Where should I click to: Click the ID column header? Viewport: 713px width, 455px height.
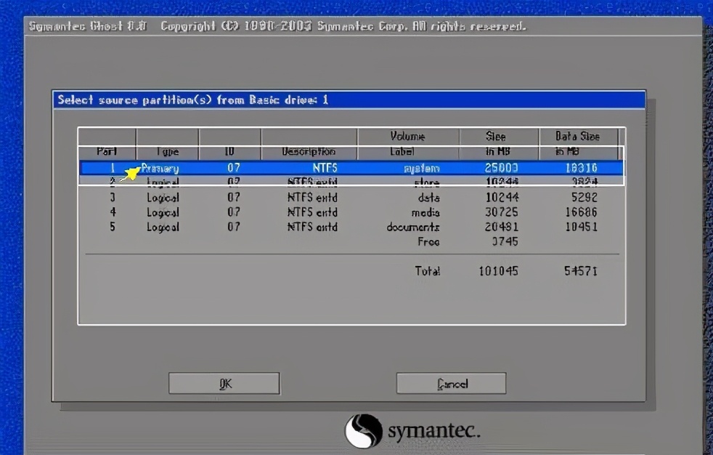pos(229,151)
